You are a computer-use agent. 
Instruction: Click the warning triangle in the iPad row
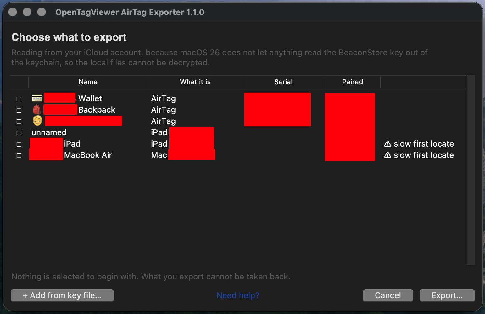[387, 144]
